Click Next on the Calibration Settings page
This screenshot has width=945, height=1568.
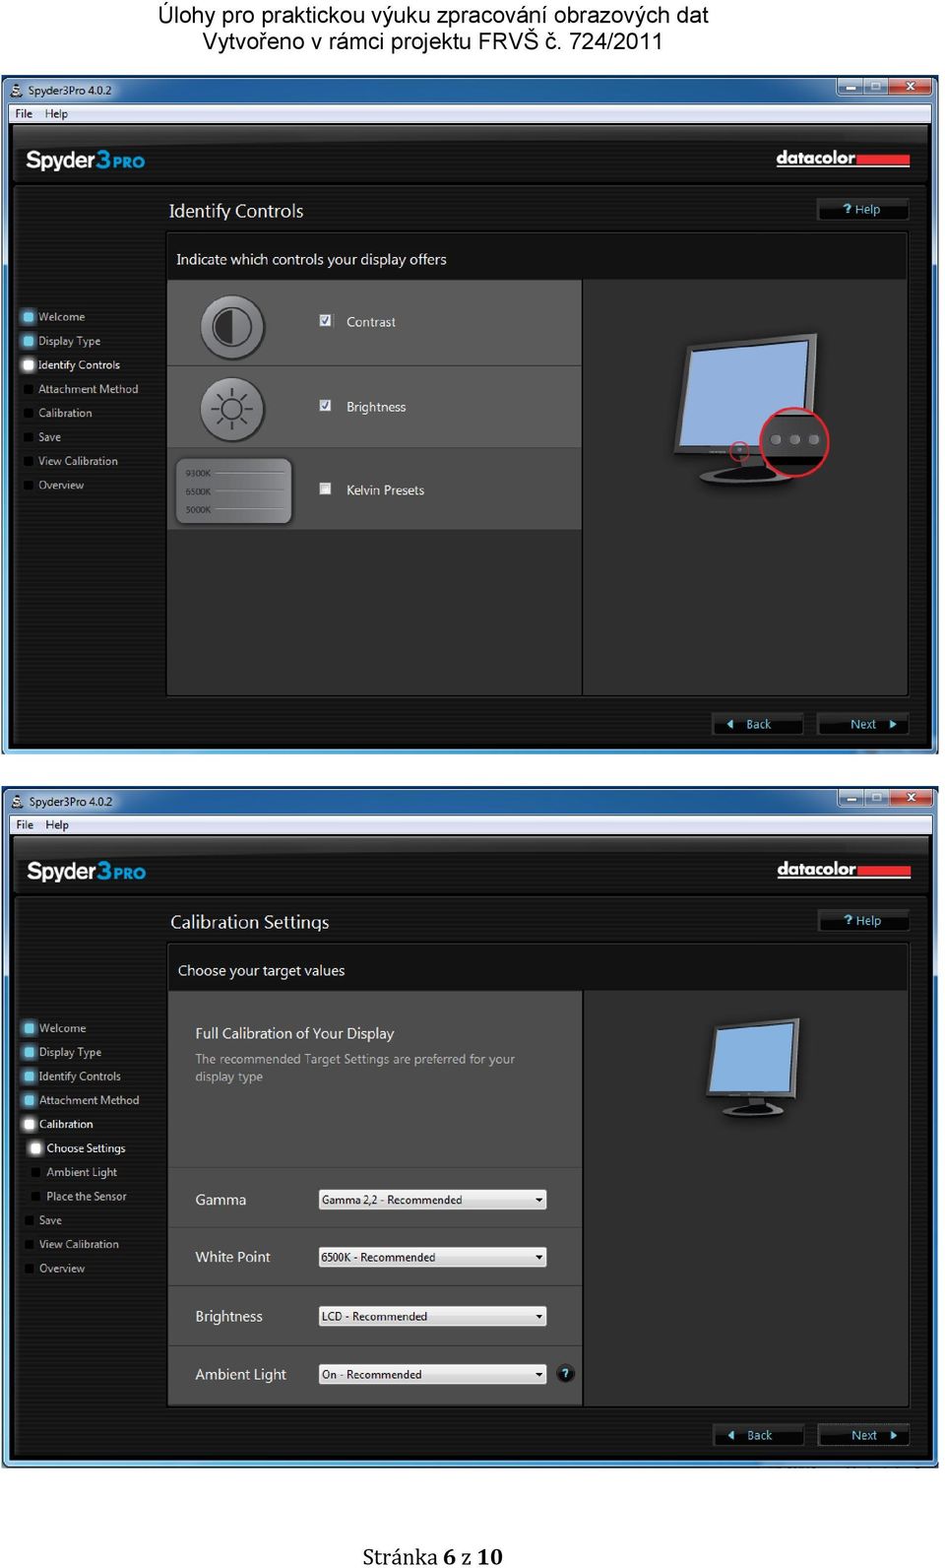(864, 1435)
